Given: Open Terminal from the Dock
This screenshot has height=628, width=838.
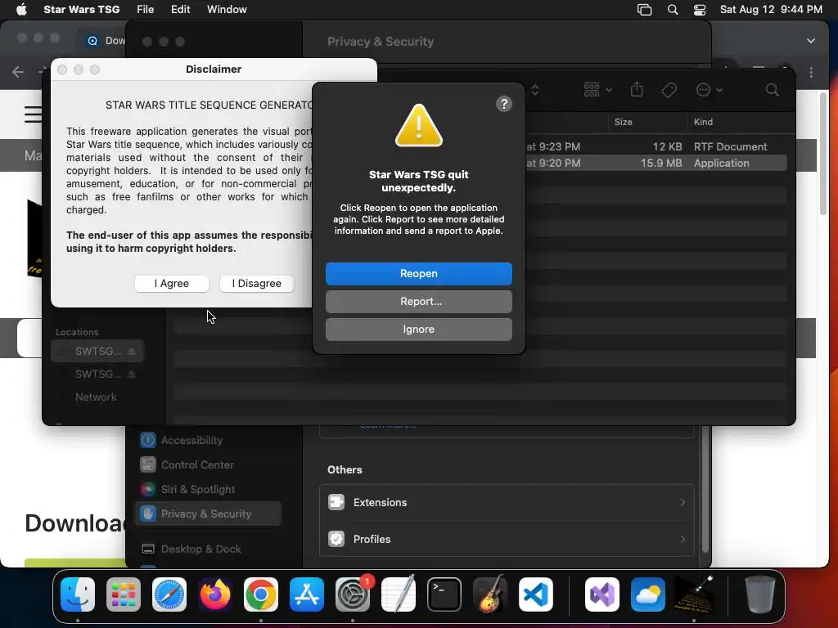Looking at the screenshot, I should click(x=444, y=594).
